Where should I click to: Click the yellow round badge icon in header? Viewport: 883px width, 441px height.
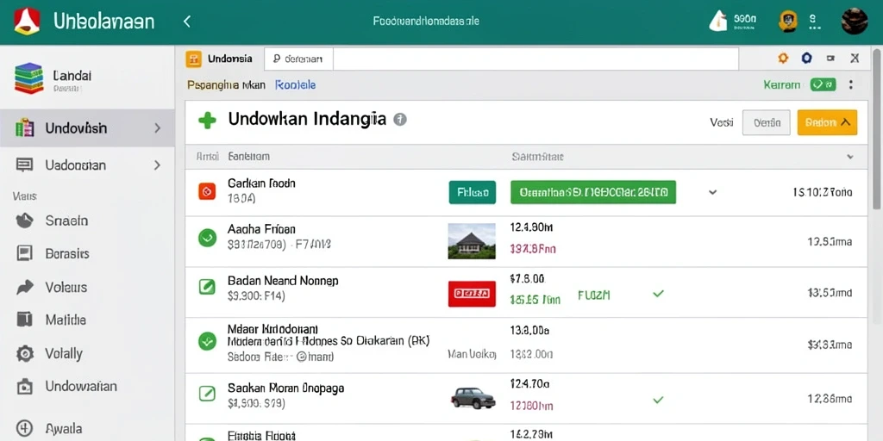788,22
